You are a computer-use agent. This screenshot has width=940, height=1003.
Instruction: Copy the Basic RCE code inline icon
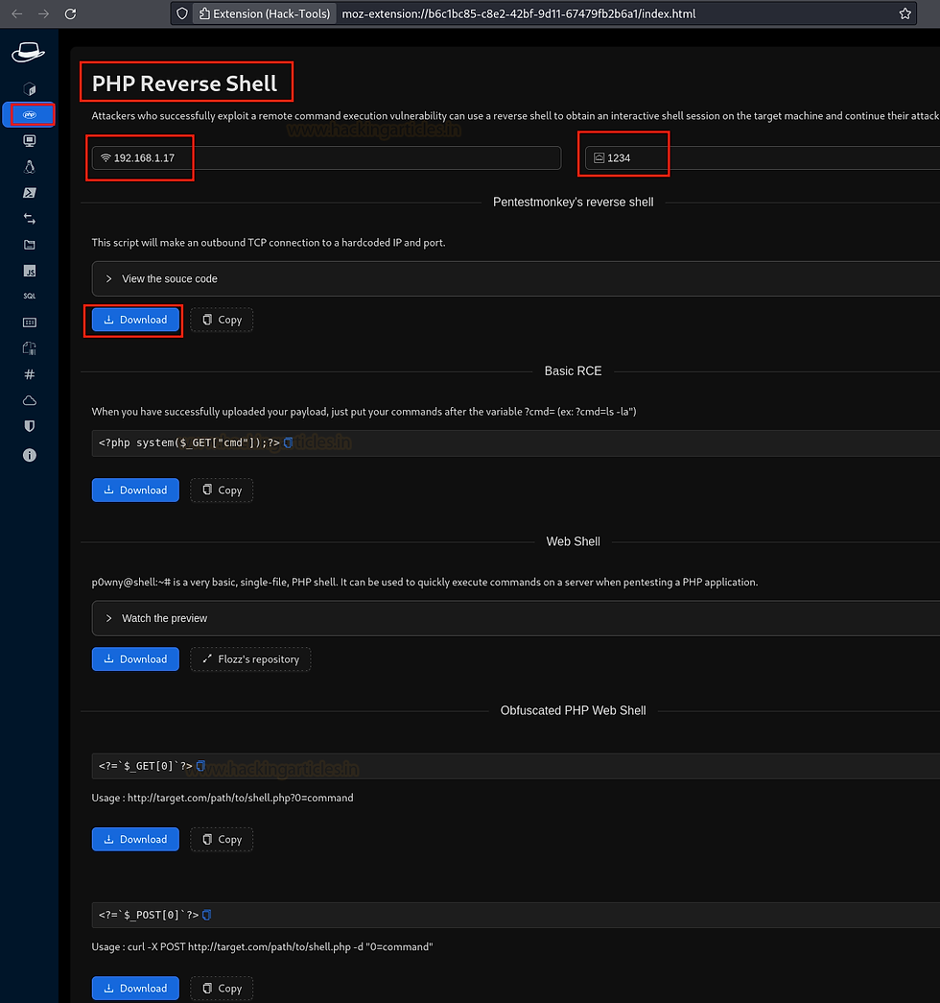pyautogui.click(x=289, y=442)
